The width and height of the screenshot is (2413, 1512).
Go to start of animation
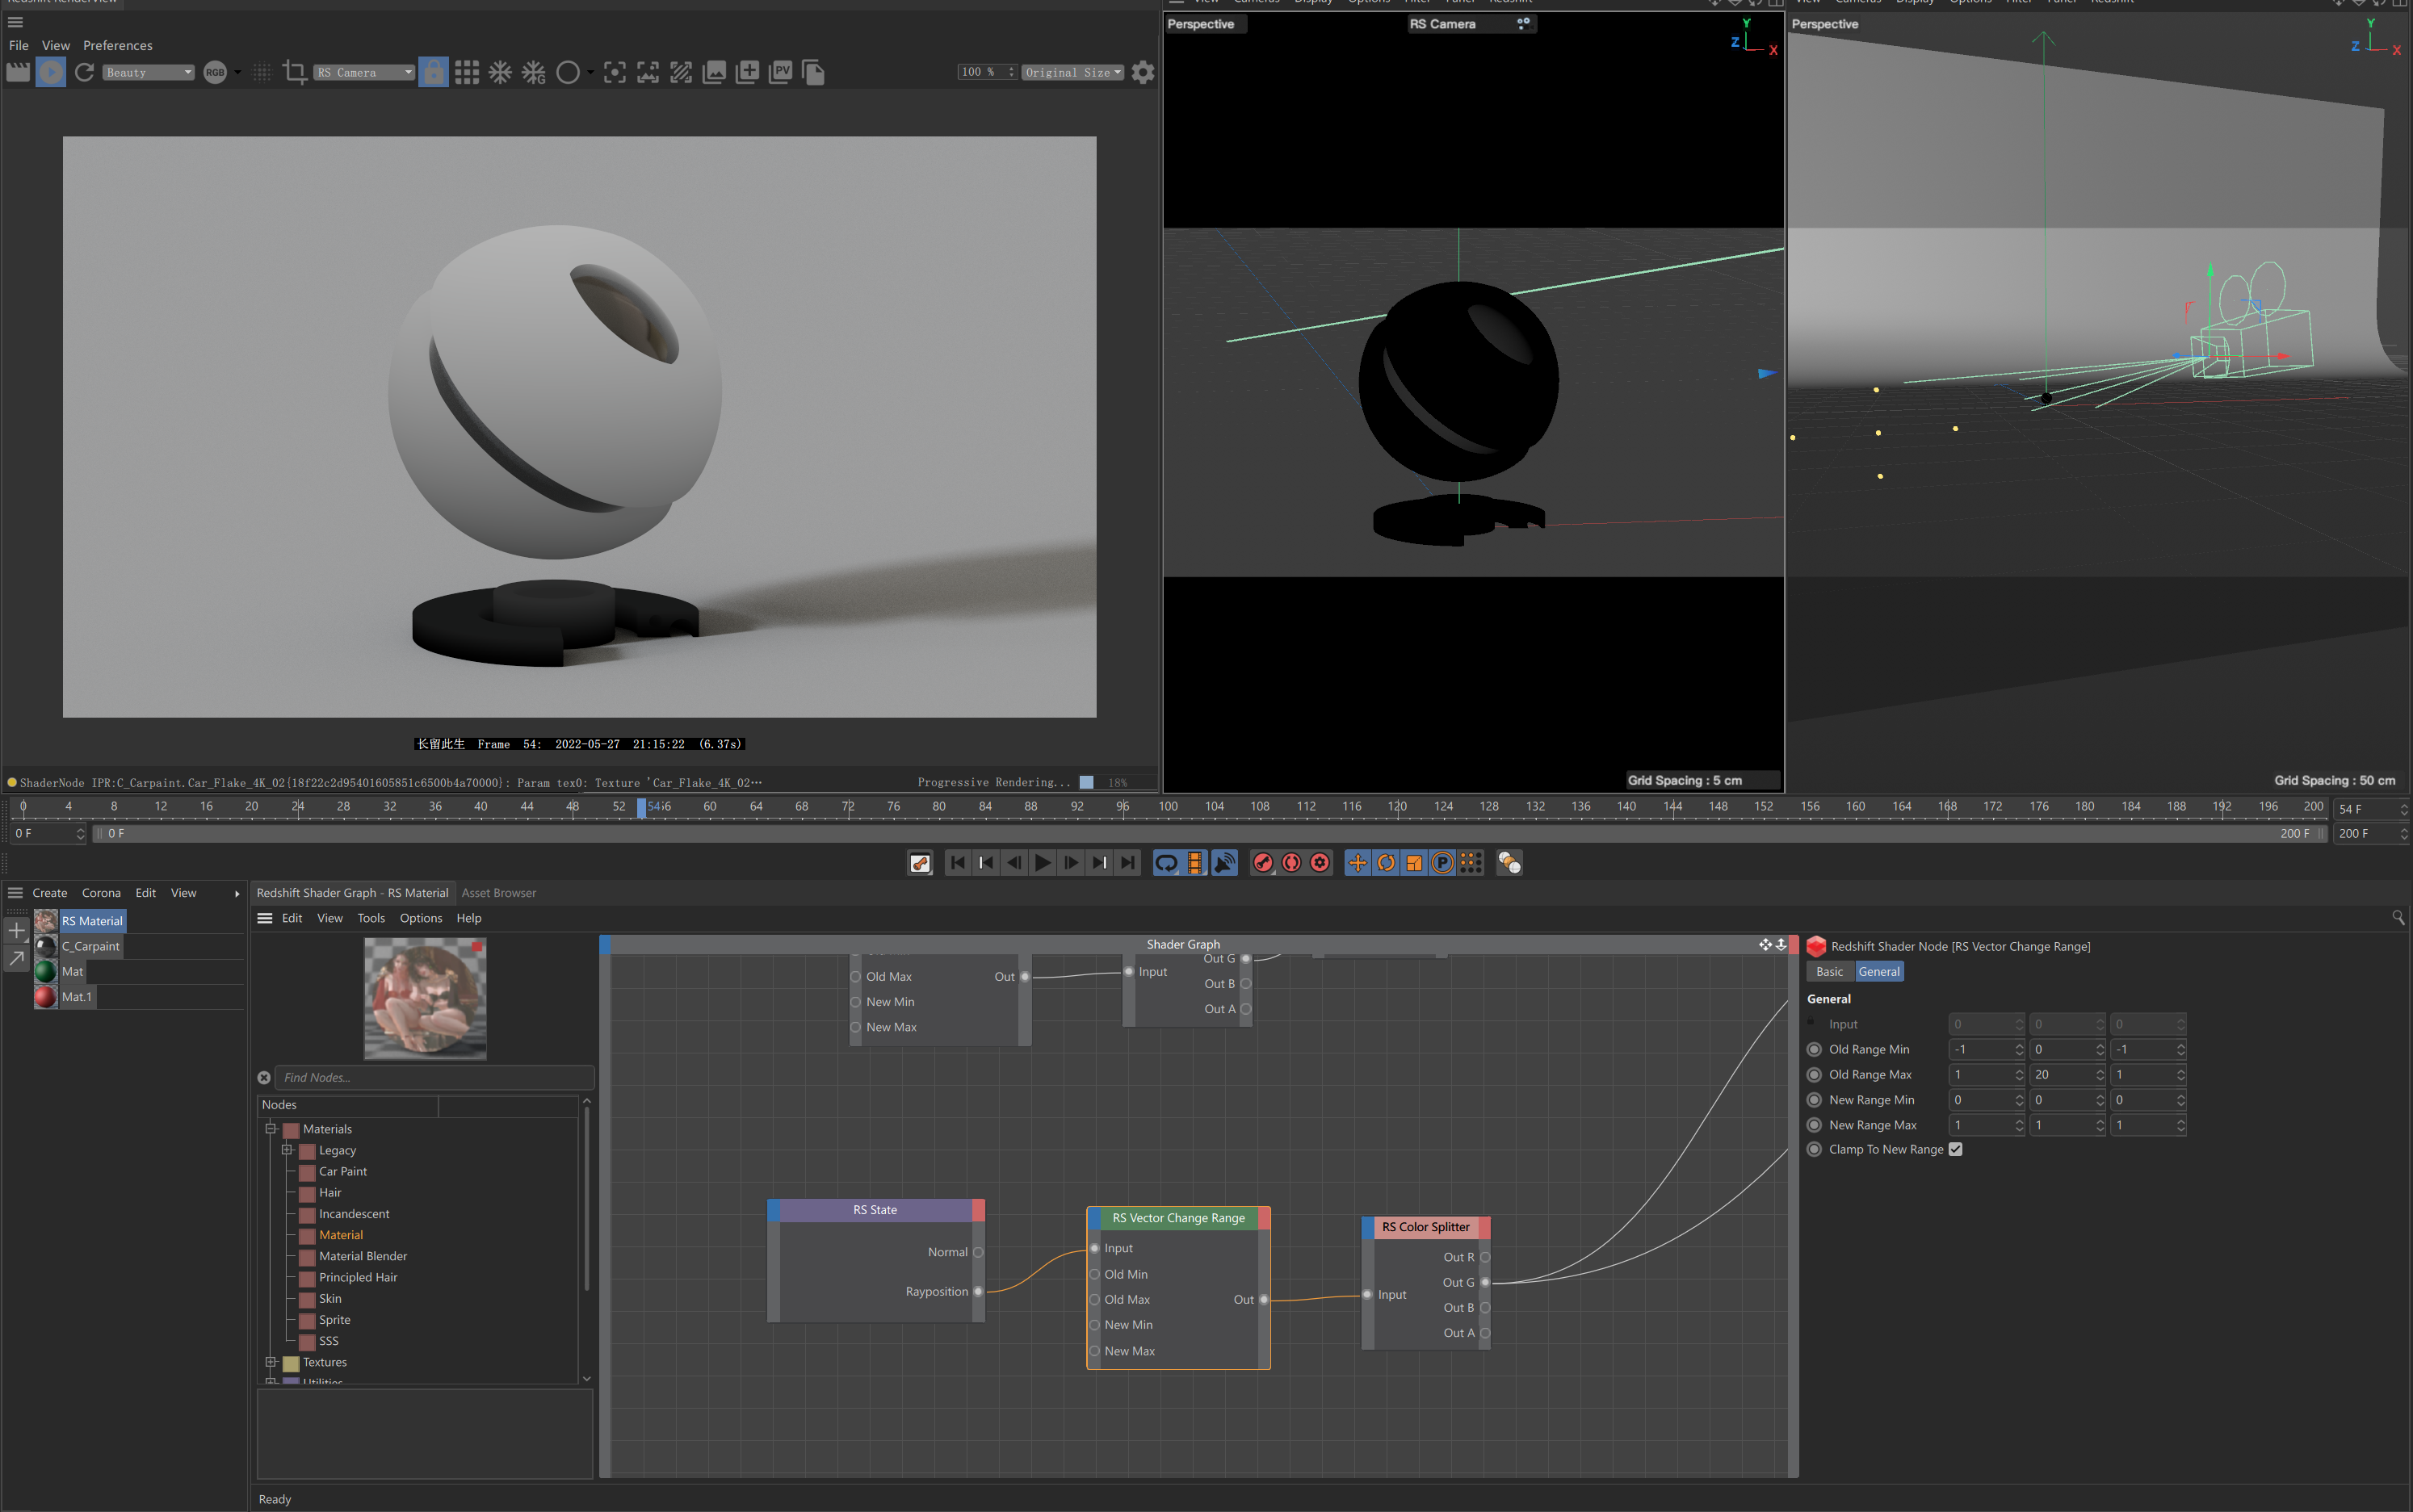click(x=958, y=863)
